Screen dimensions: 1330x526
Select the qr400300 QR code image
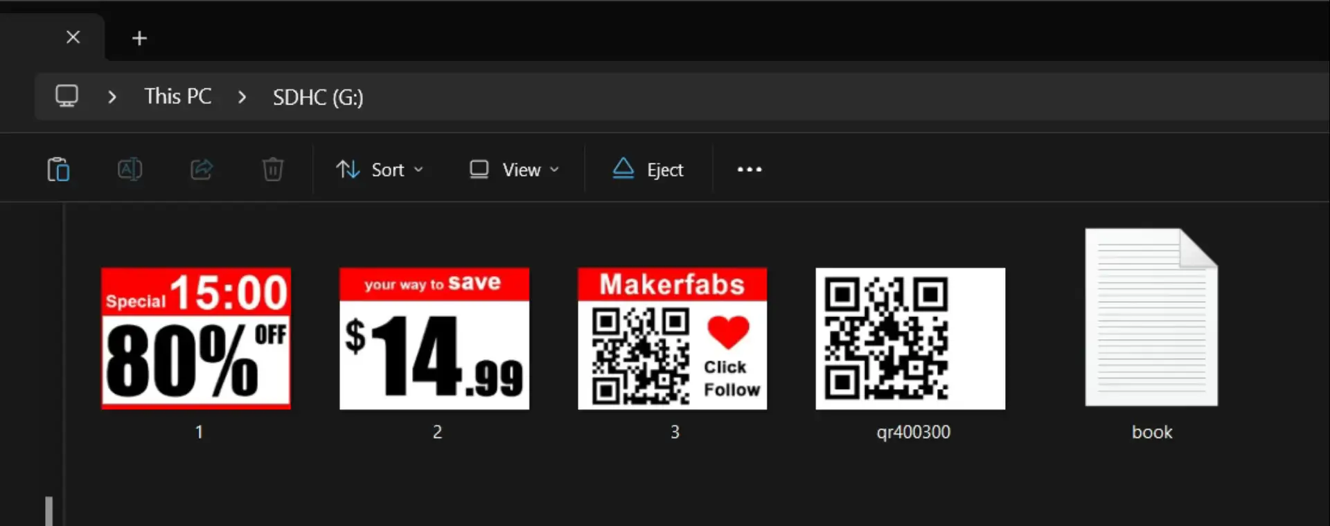[x=910, y=338]
